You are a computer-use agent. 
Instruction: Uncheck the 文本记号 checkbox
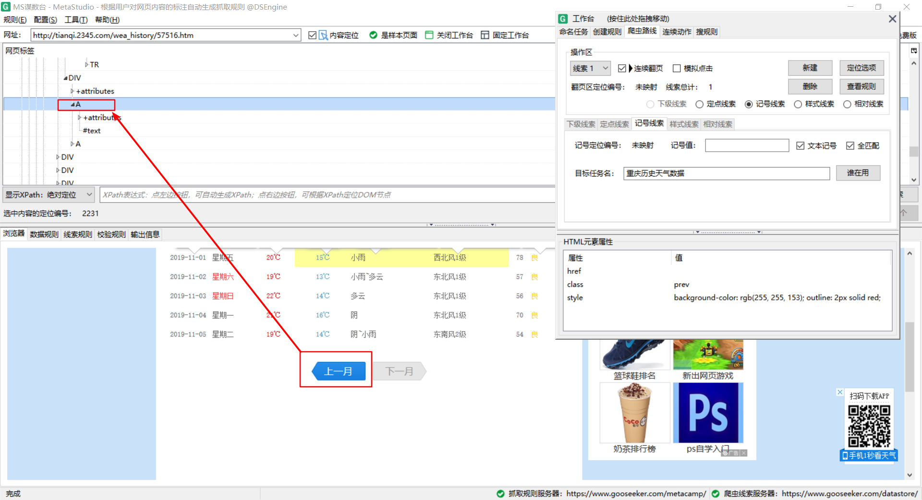[801, 145]
